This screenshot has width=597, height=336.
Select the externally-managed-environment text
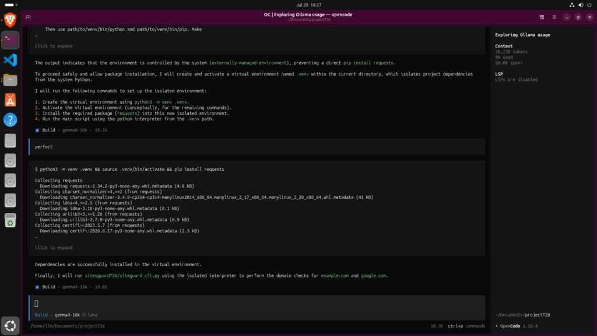[x=248, y=63]
